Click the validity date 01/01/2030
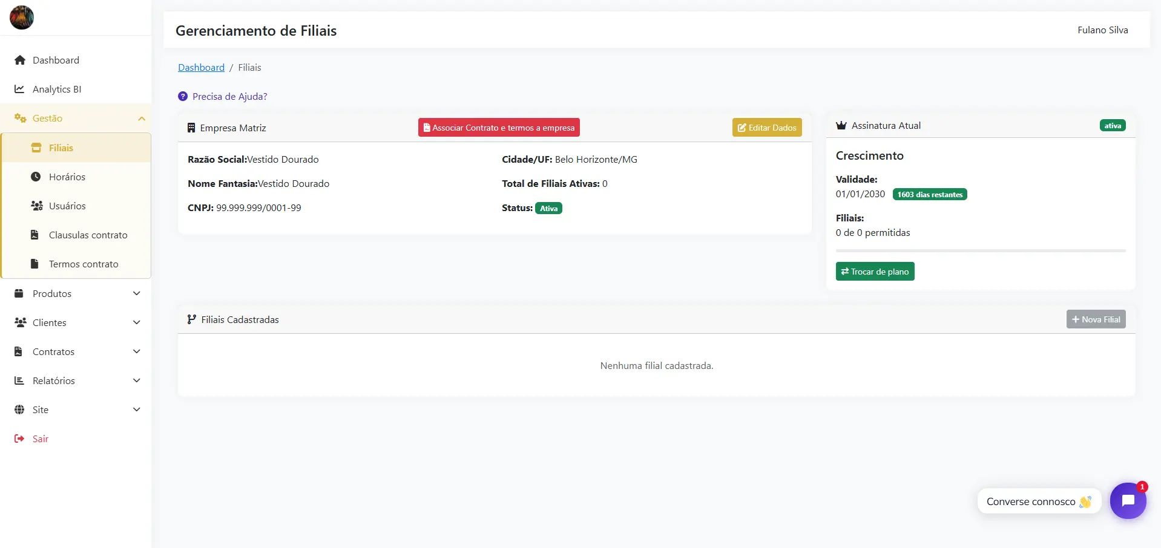This screenshot has width=1161, height=548. [860, 194]
